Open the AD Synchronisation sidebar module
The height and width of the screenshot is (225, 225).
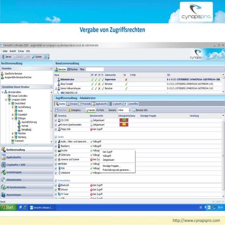[x=27, y=187]
